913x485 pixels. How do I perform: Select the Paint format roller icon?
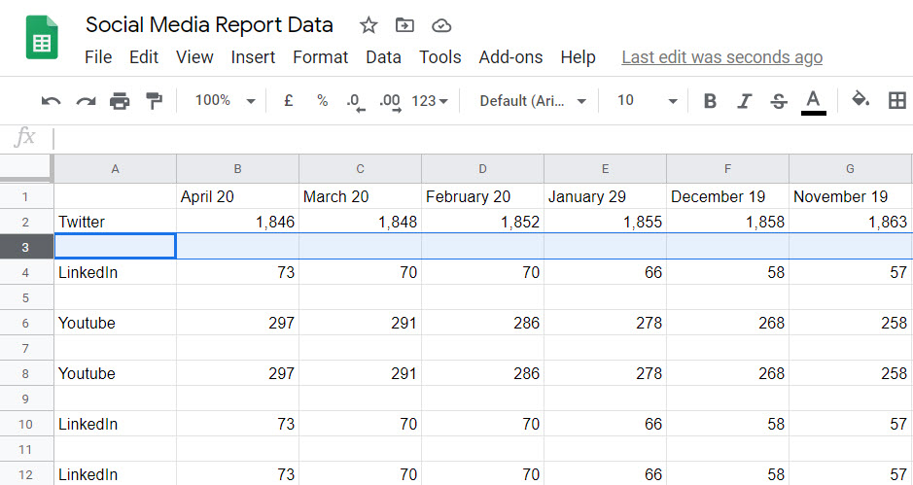155,101
